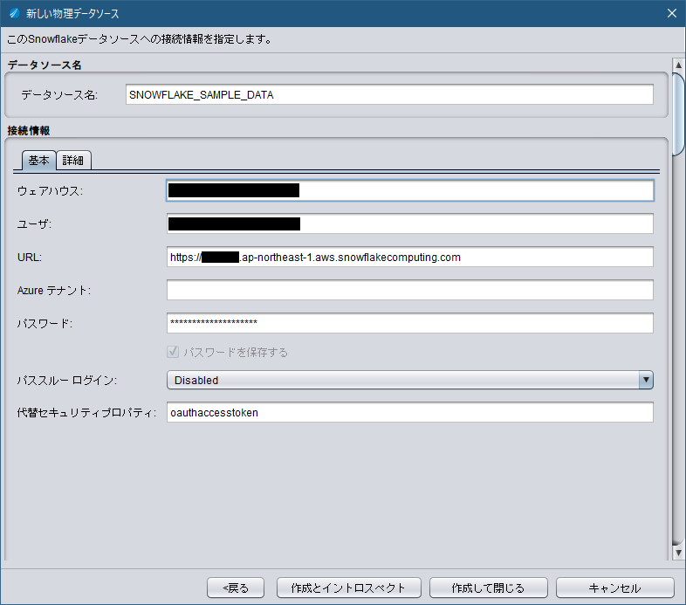Image resolution: width=686 pixels, height=605 pixels.
Task: Click the URL input field
Action: click(410, 257)
